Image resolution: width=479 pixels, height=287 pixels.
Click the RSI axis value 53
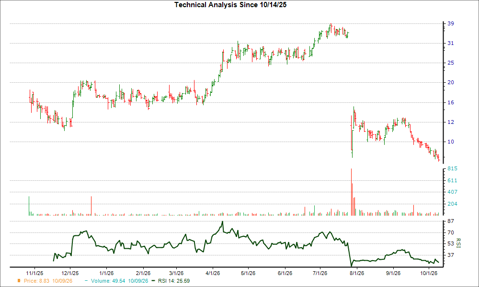451,243
